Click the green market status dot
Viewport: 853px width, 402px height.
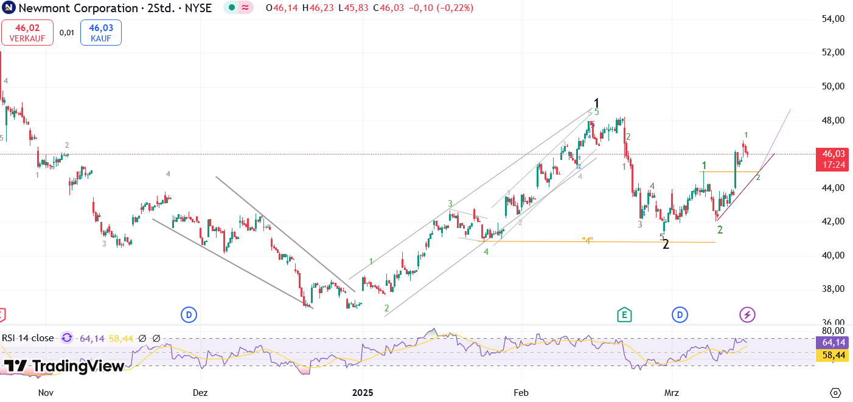232,8
